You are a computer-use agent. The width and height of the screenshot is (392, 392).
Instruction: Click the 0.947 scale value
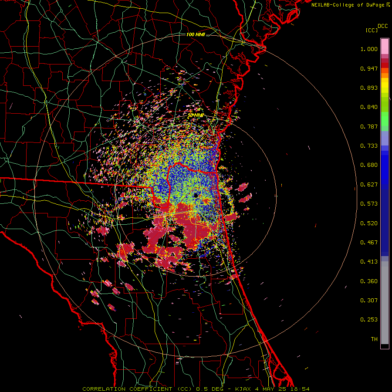click(369, 68)
